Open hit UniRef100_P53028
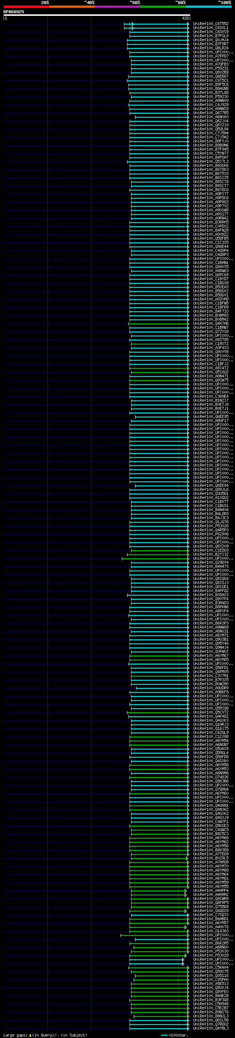Screen dimensions: 235x1038 click(211, 956)
